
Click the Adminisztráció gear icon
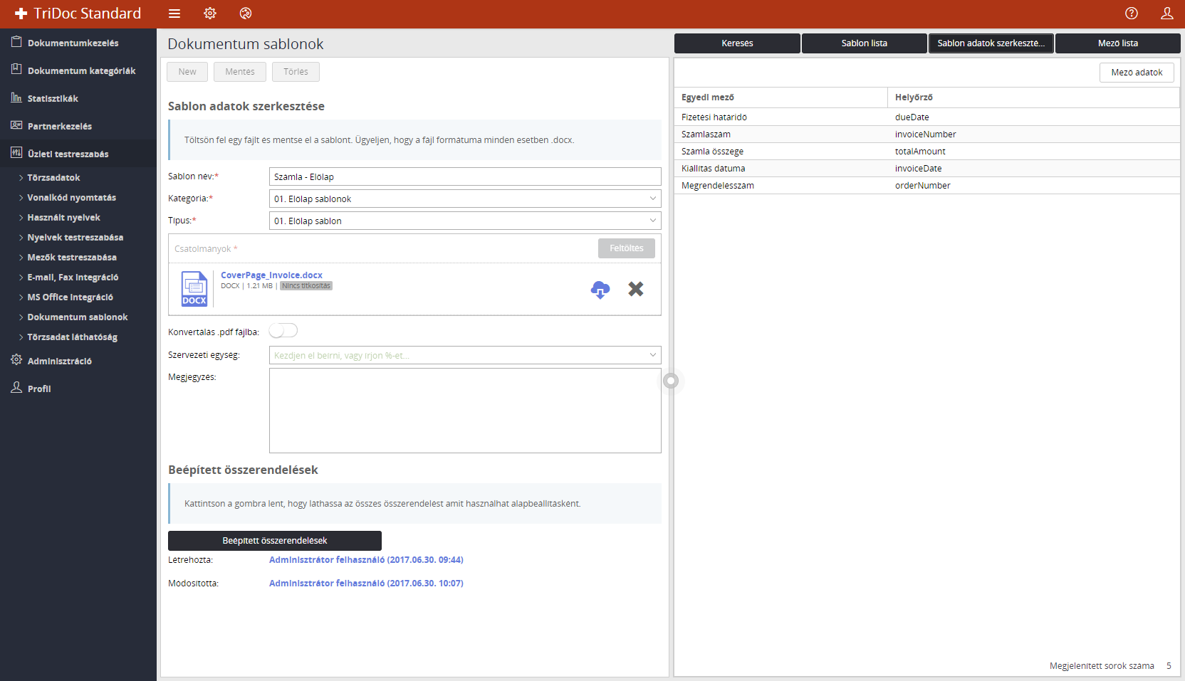point(16,360)
